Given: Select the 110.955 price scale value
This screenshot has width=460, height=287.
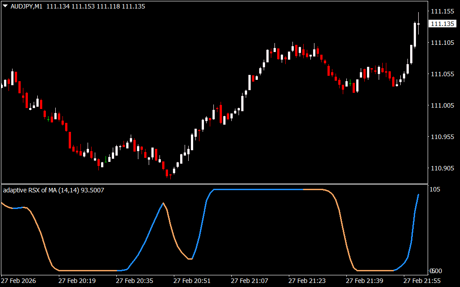Looking at the screenshot, I should click(442, 137).
